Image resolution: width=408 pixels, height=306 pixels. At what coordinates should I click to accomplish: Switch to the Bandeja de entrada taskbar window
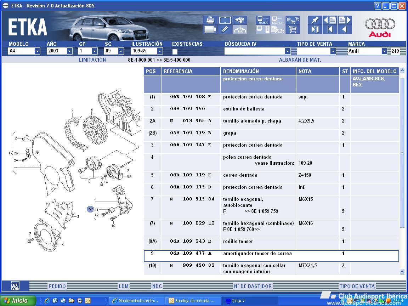193,301
